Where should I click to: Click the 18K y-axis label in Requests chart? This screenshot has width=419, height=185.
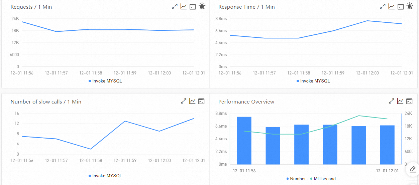15,30
